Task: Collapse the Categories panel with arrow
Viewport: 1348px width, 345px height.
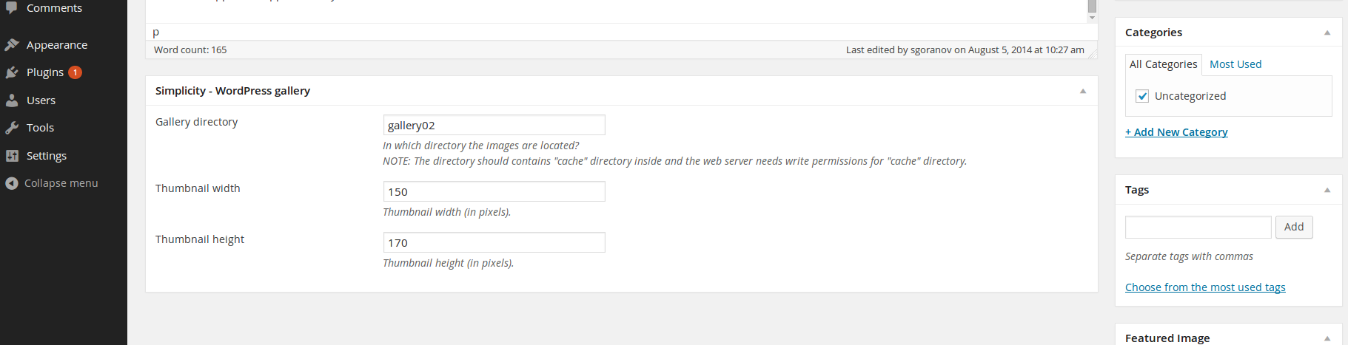Action: pos(1327,33)
